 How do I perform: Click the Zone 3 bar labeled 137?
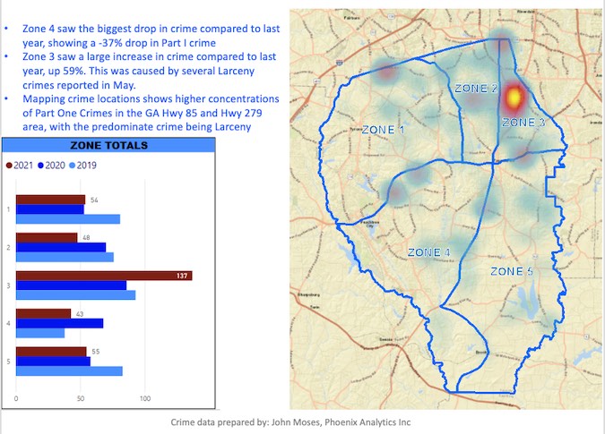click(103, 276)
